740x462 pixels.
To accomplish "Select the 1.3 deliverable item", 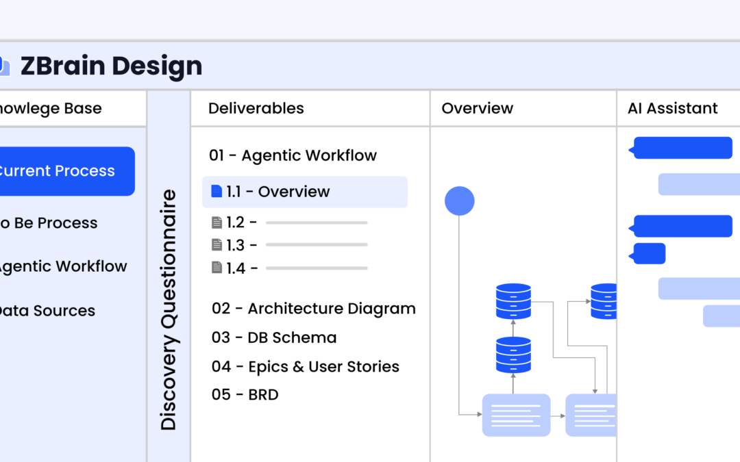I will 290,245.
